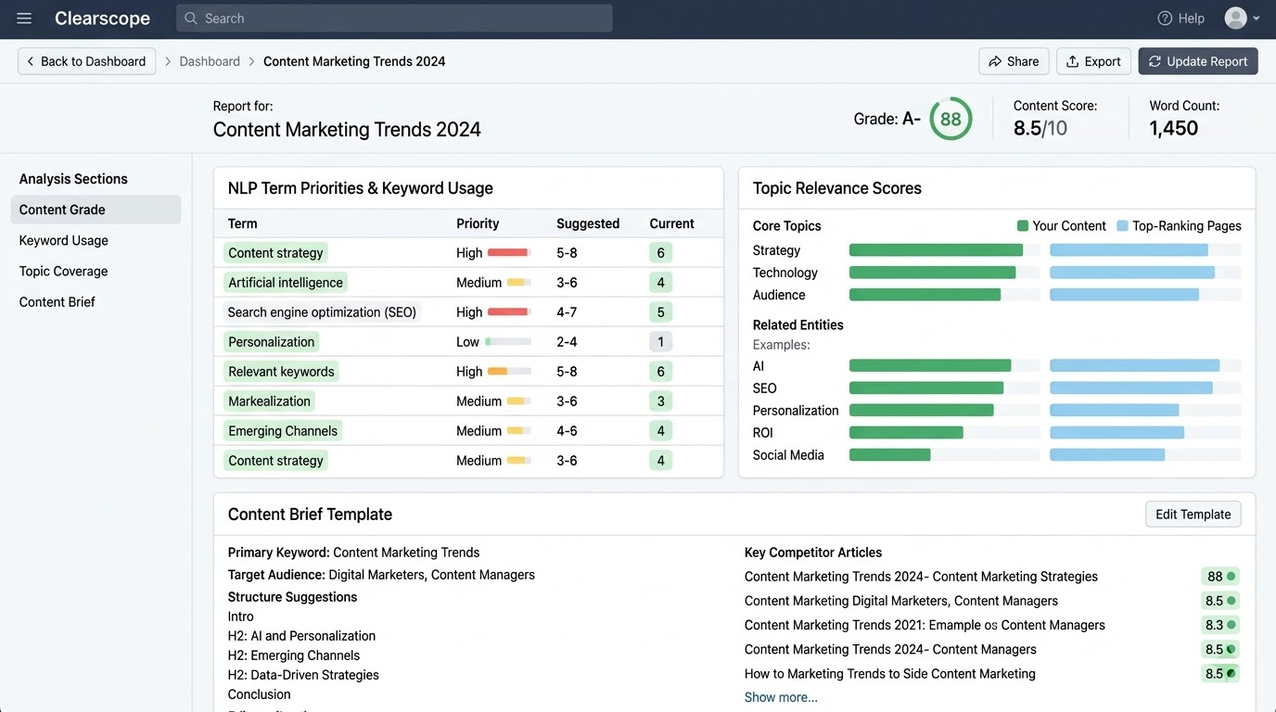Viewport: 1276px width, 712px height.
Task: Open "How to Marketing Trends to Side Content Marketing"
Action: tap(890, 674)
